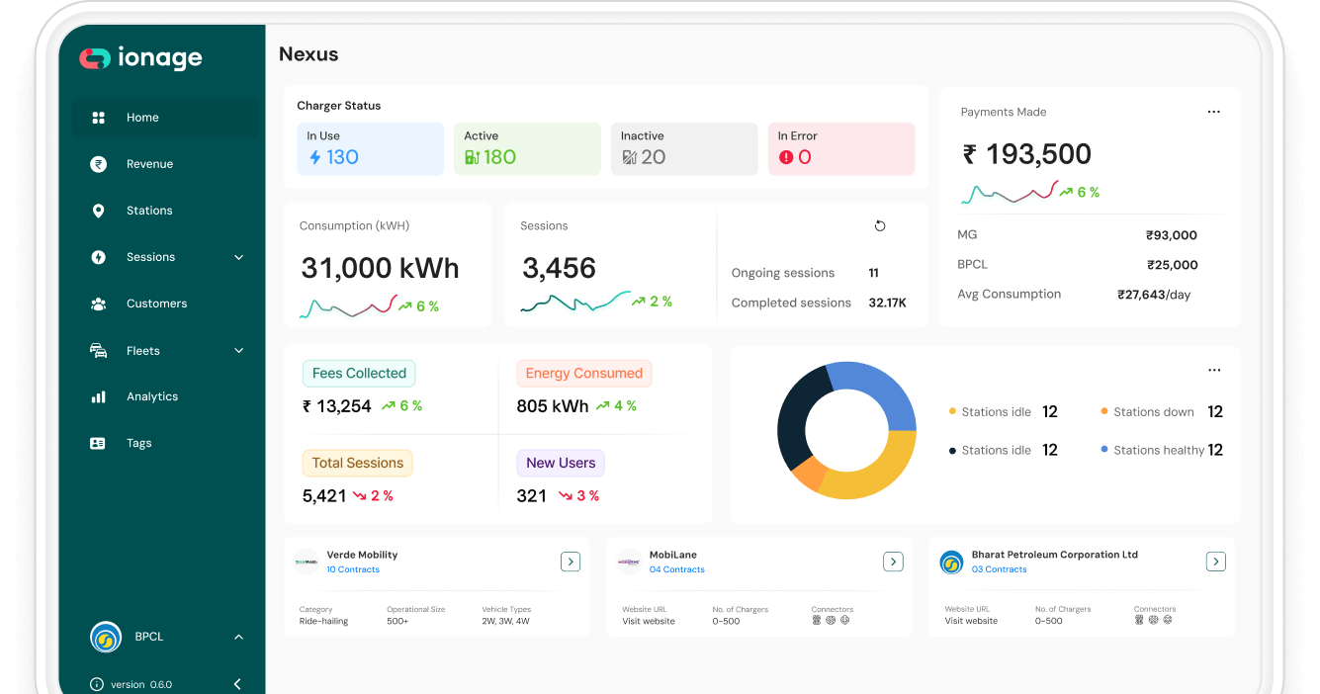Open MobiLane details arrow button
This screenshot has height=694, width=1320.
coord(893,562)
